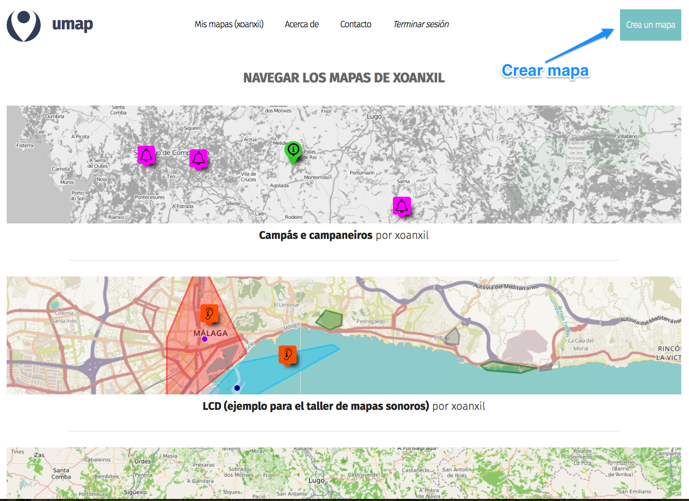Select Contacto in the navigation
The height and width of the screenshot is (501, 689).
[x=355, y=24]
